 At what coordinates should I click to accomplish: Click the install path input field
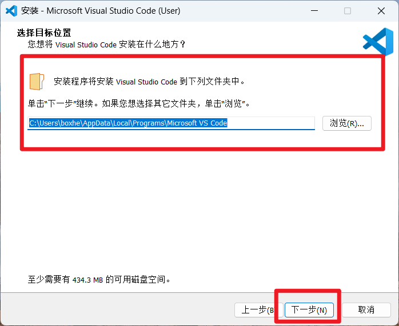[x=171, y=123]
